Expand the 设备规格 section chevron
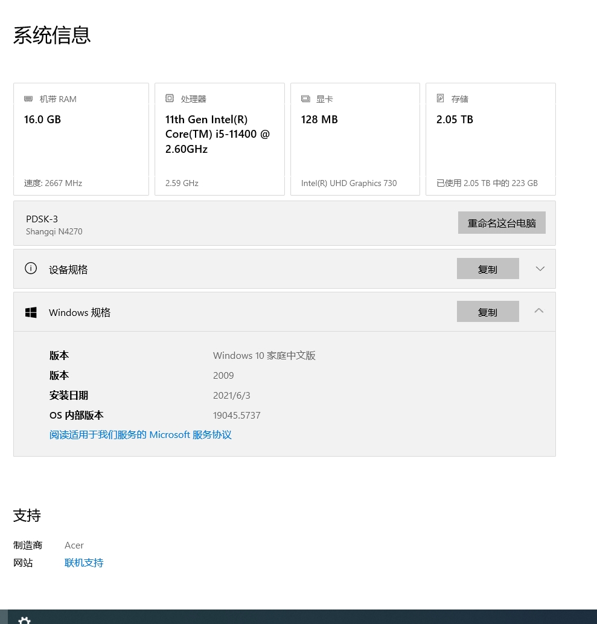The width and height of the screenshot is (597, 624). coord(540,269)
